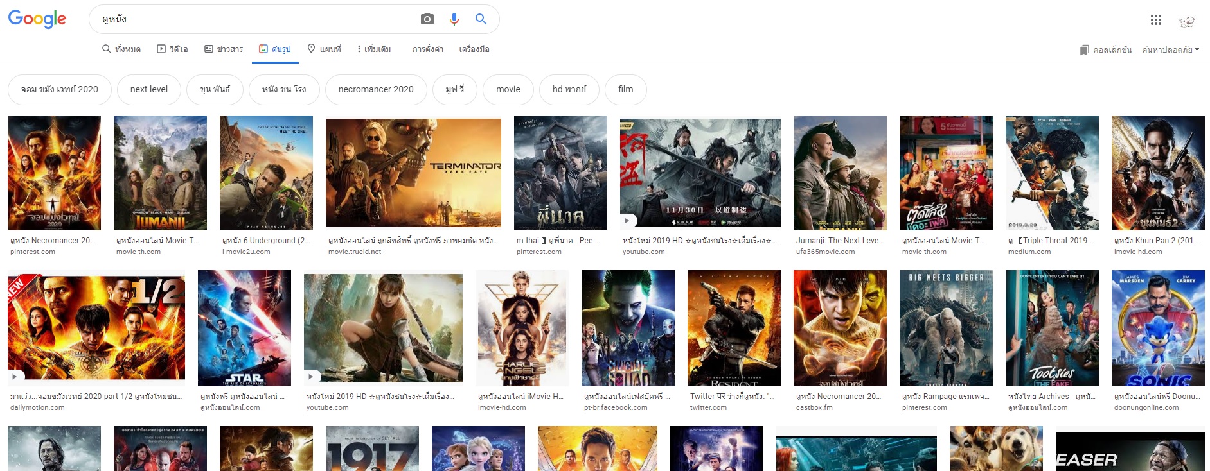
Task: Open the Triple Threat 2019 poster
Action: [1052, 173]
